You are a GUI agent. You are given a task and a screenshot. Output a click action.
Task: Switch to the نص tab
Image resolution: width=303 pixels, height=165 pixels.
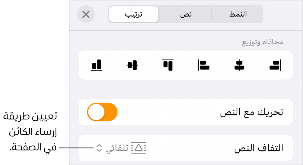pyautogui.click(x=185, y=15)
